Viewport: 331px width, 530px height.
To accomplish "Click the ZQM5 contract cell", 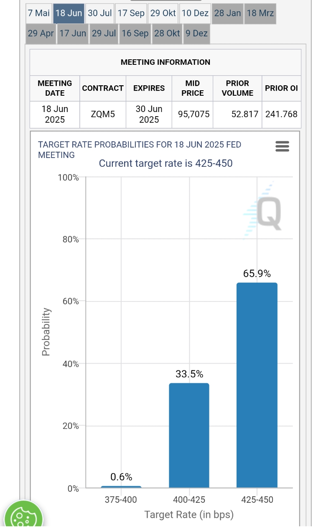I will pyautogui.click(x=103, y=114).
